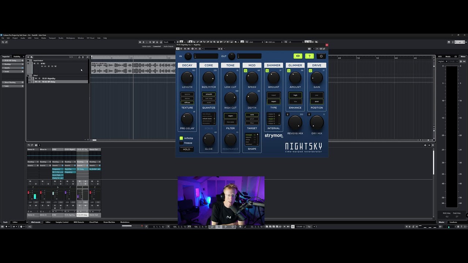Image resolution: width=468 pixels, height=263 pixels.
Task: Click the Decay LENGTH knob
Action: pos(187,77)
